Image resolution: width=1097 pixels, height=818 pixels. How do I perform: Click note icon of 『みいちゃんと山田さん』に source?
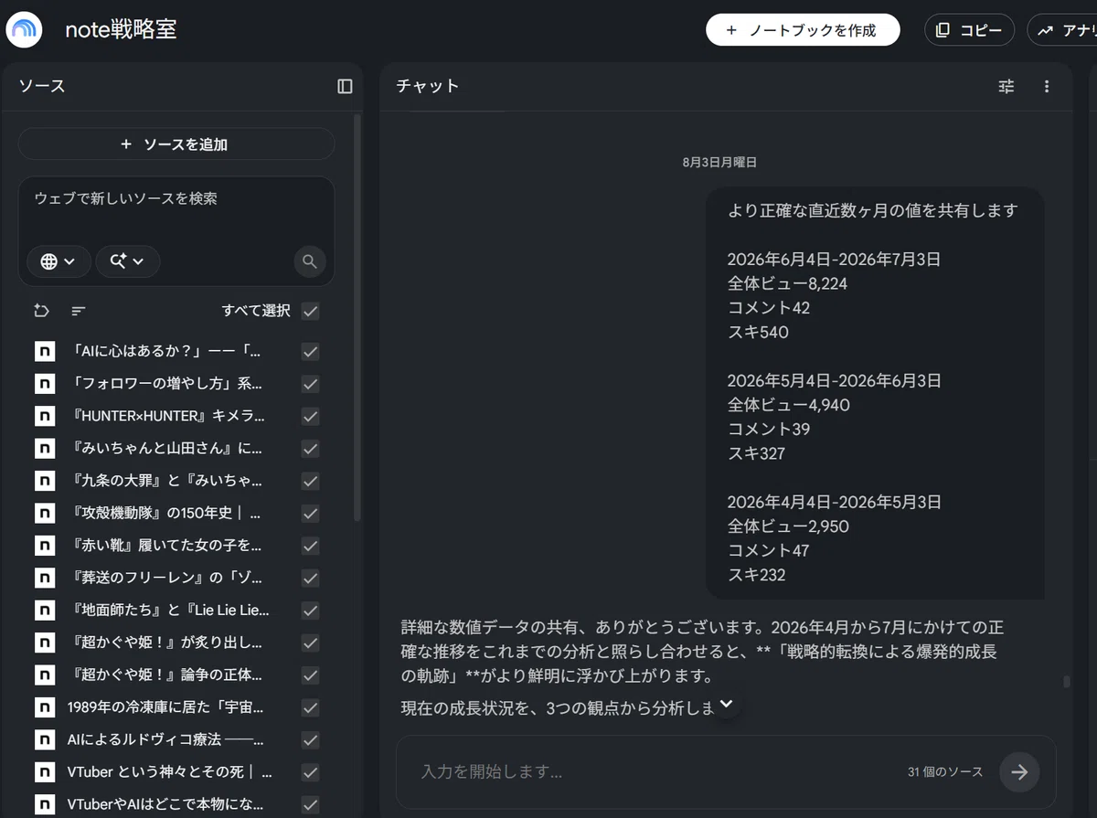(45, 448)
